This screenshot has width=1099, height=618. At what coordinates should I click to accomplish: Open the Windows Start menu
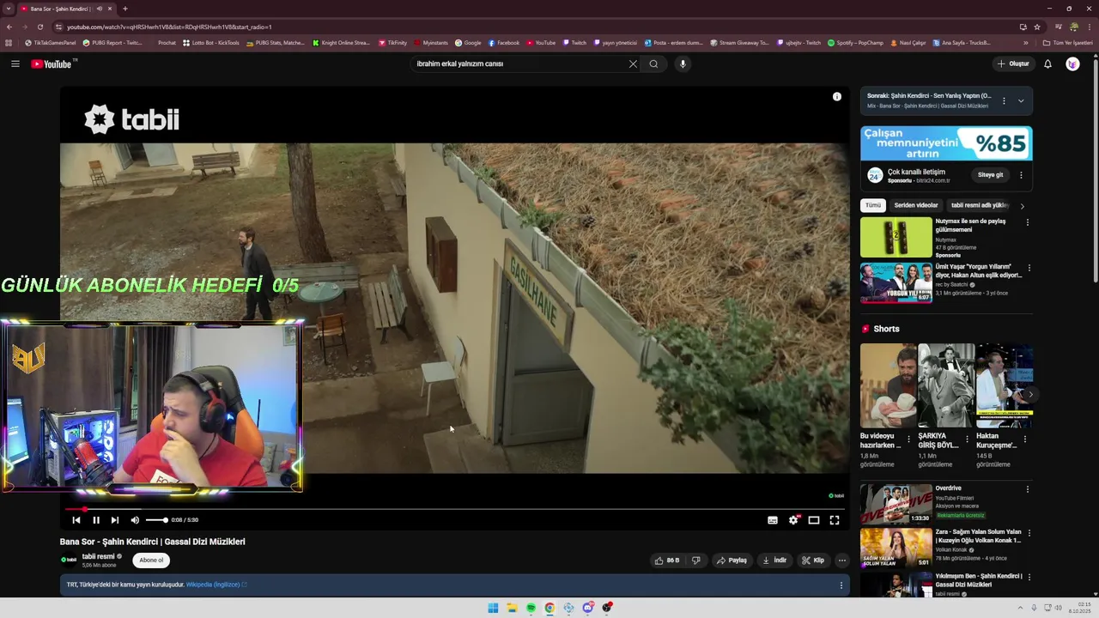click(493, 608)
